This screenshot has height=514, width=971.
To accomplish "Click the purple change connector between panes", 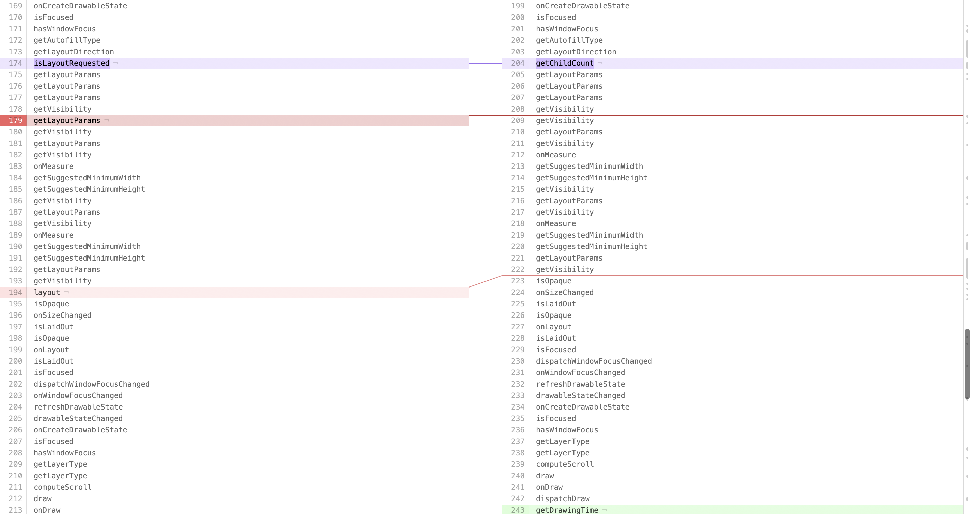I will click(485, 63).
